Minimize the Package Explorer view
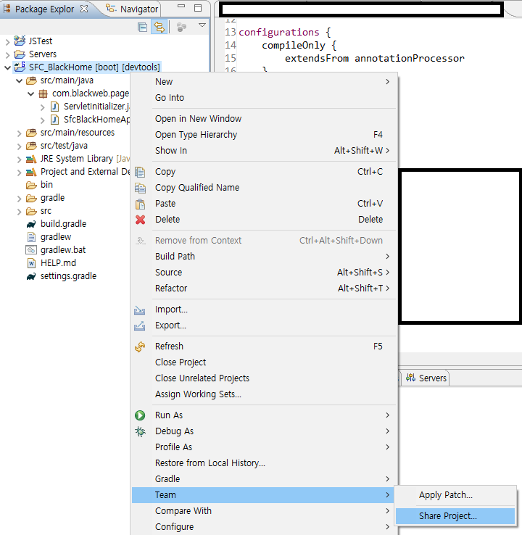522x535 pixels. [x=181, y=7]
